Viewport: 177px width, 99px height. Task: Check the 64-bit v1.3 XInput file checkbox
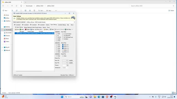[x=63, y=50]
